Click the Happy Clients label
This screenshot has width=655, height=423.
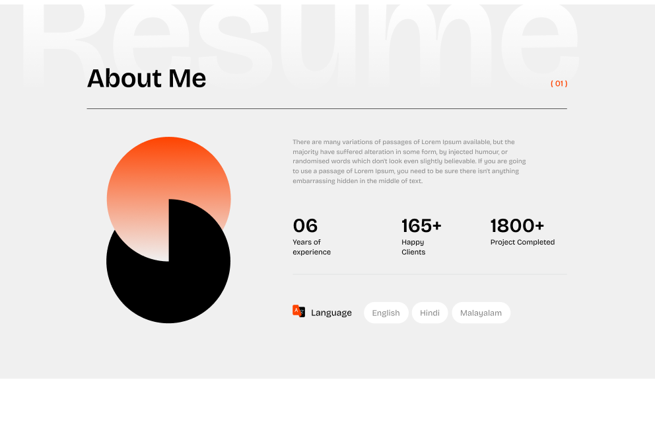[413, 247]
